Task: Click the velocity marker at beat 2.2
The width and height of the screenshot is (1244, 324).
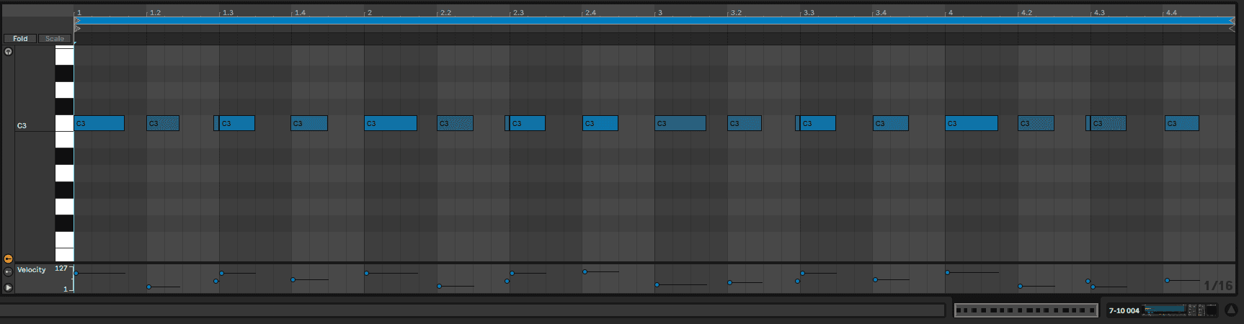Action: (x=440, y=287)
